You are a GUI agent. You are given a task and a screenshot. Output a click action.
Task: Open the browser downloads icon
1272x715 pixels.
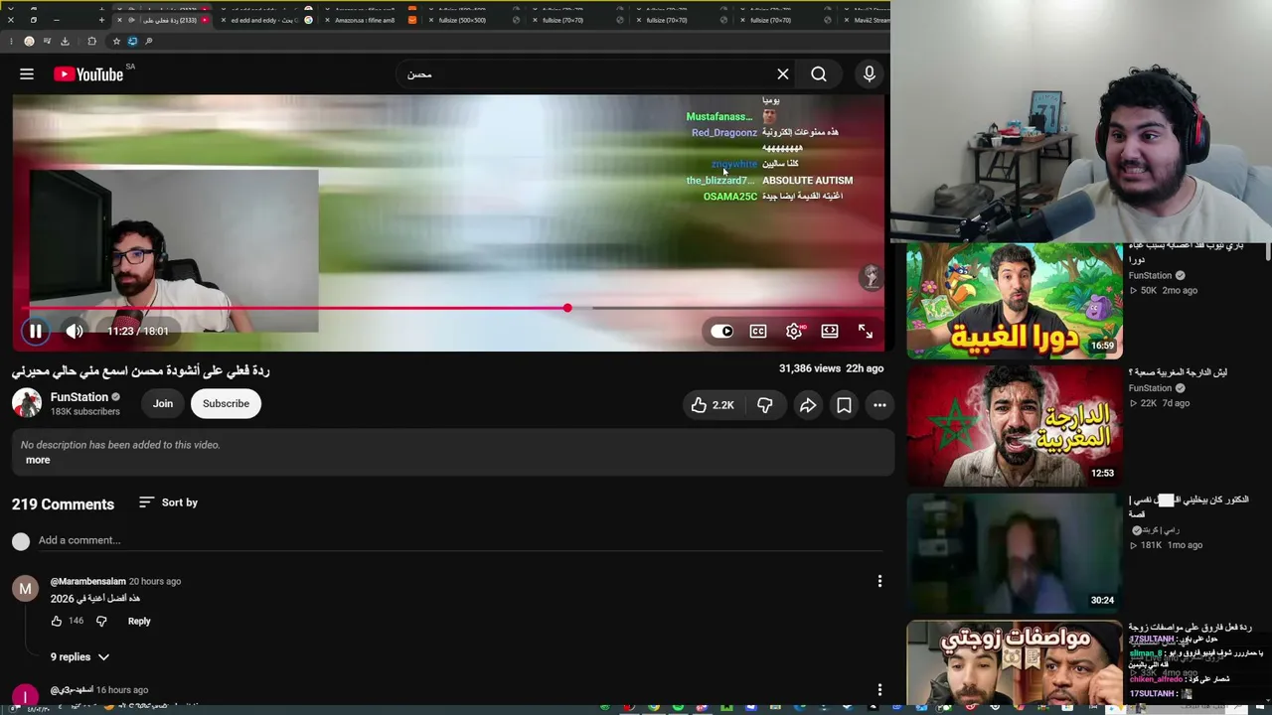(65, 42)
